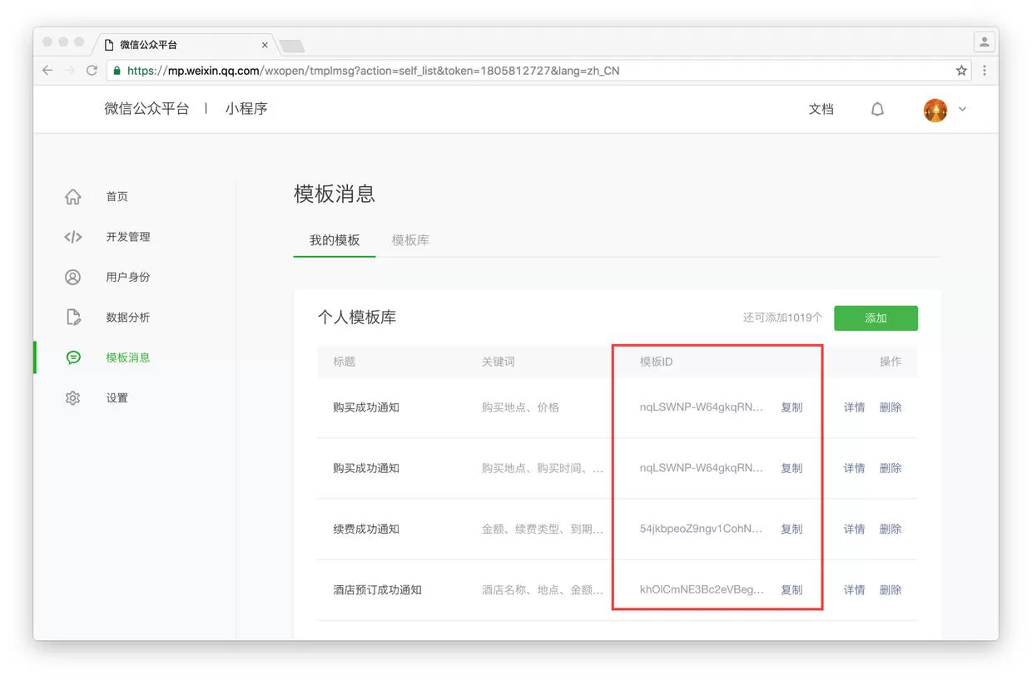Click the 还可添加1019个 text

pyautogui.click(x=782, y=318)
